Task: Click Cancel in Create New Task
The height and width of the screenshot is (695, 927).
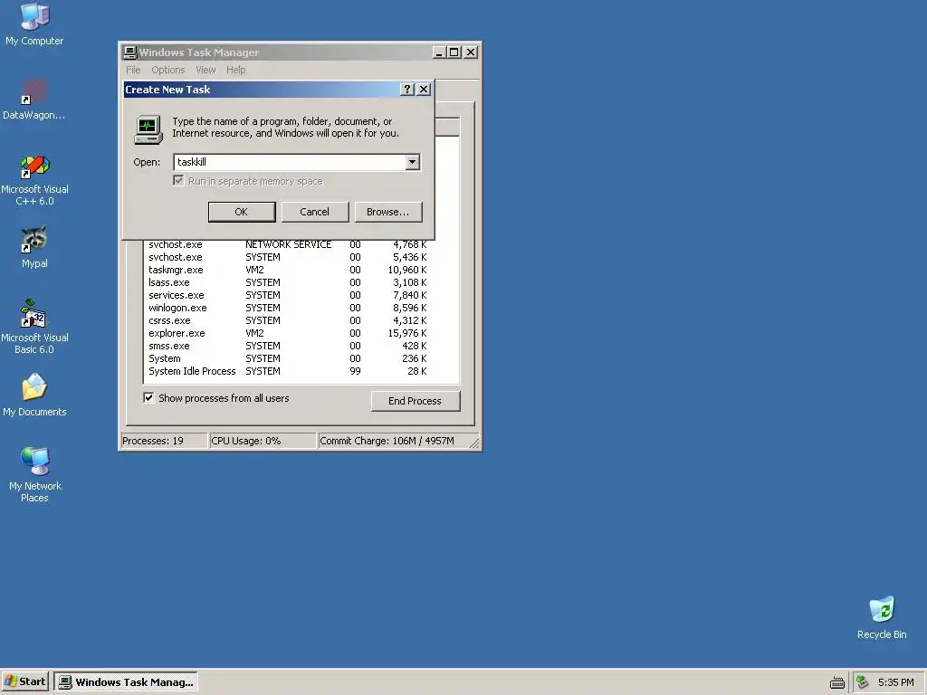Action: (314, 212)
